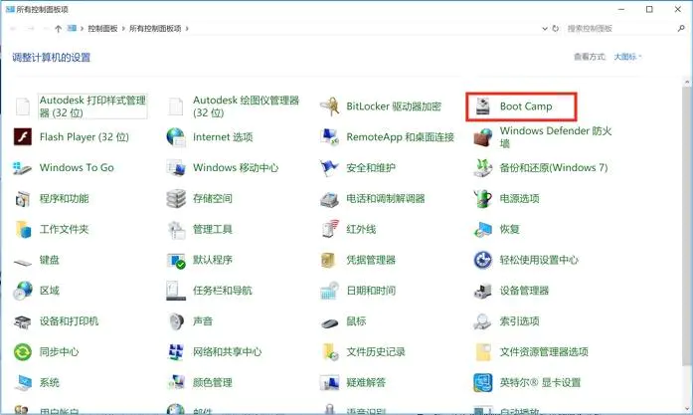This screenshot has width=693, height=415.
Task: Click the 文件历史记录 icon
Action: click(x=329, y=352)
